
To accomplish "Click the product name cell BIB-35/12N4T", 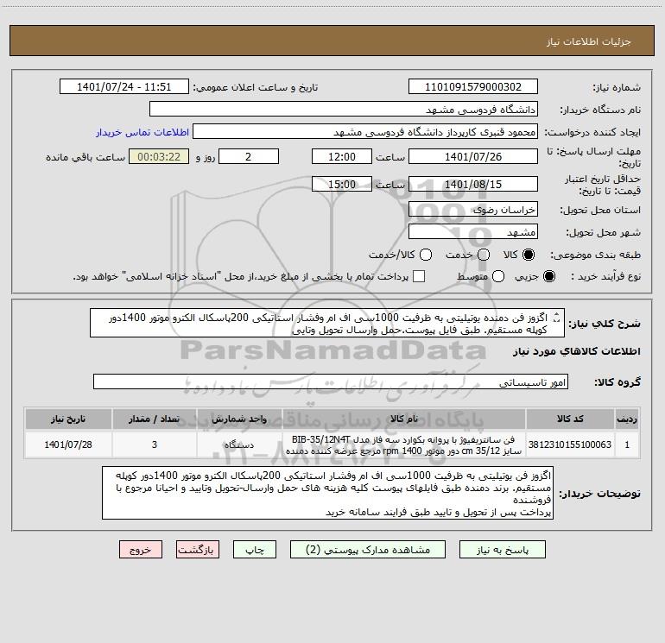I will point(404,444).
